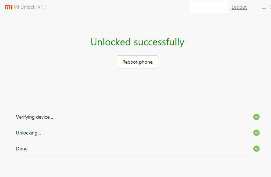Click the Reboot phone button
Image resolution: width=271 pixels, height=177 pixels.
click(137, 62)
